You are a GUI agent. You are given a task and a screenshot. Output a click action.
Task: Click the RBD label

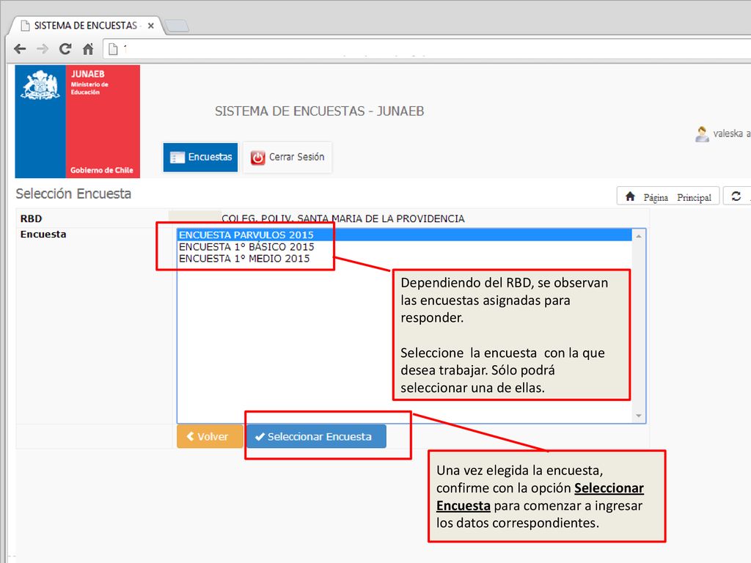pos(31,218)
